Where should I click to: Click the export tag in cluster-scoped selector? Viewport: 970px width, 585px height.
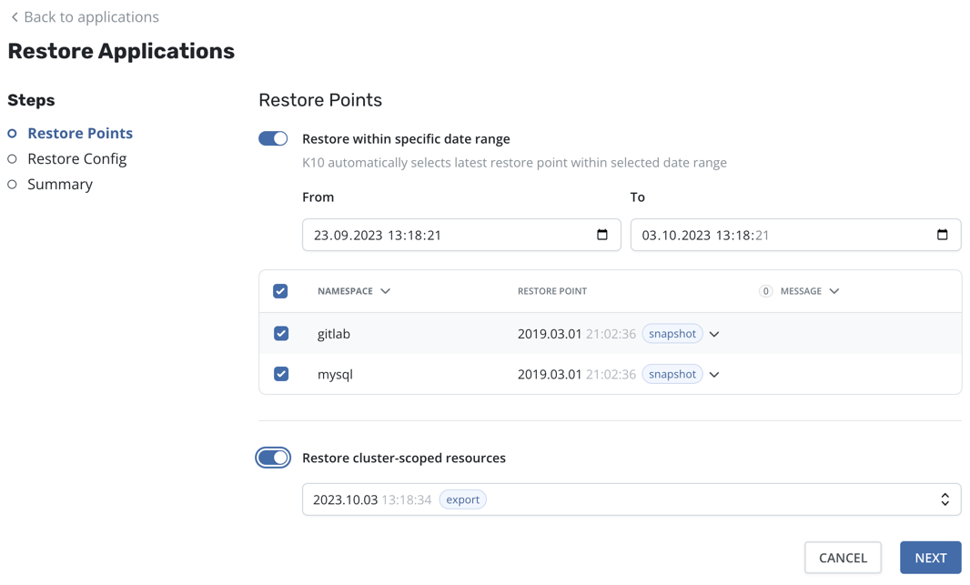(x=462, y=499)
